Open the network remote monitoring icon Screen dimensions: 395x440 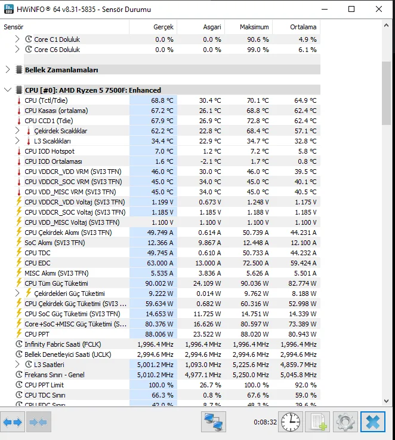214,421
